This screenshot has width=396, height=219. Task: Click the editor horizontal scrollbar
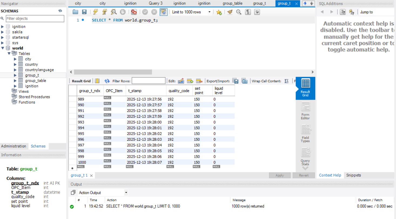[113, 72]
